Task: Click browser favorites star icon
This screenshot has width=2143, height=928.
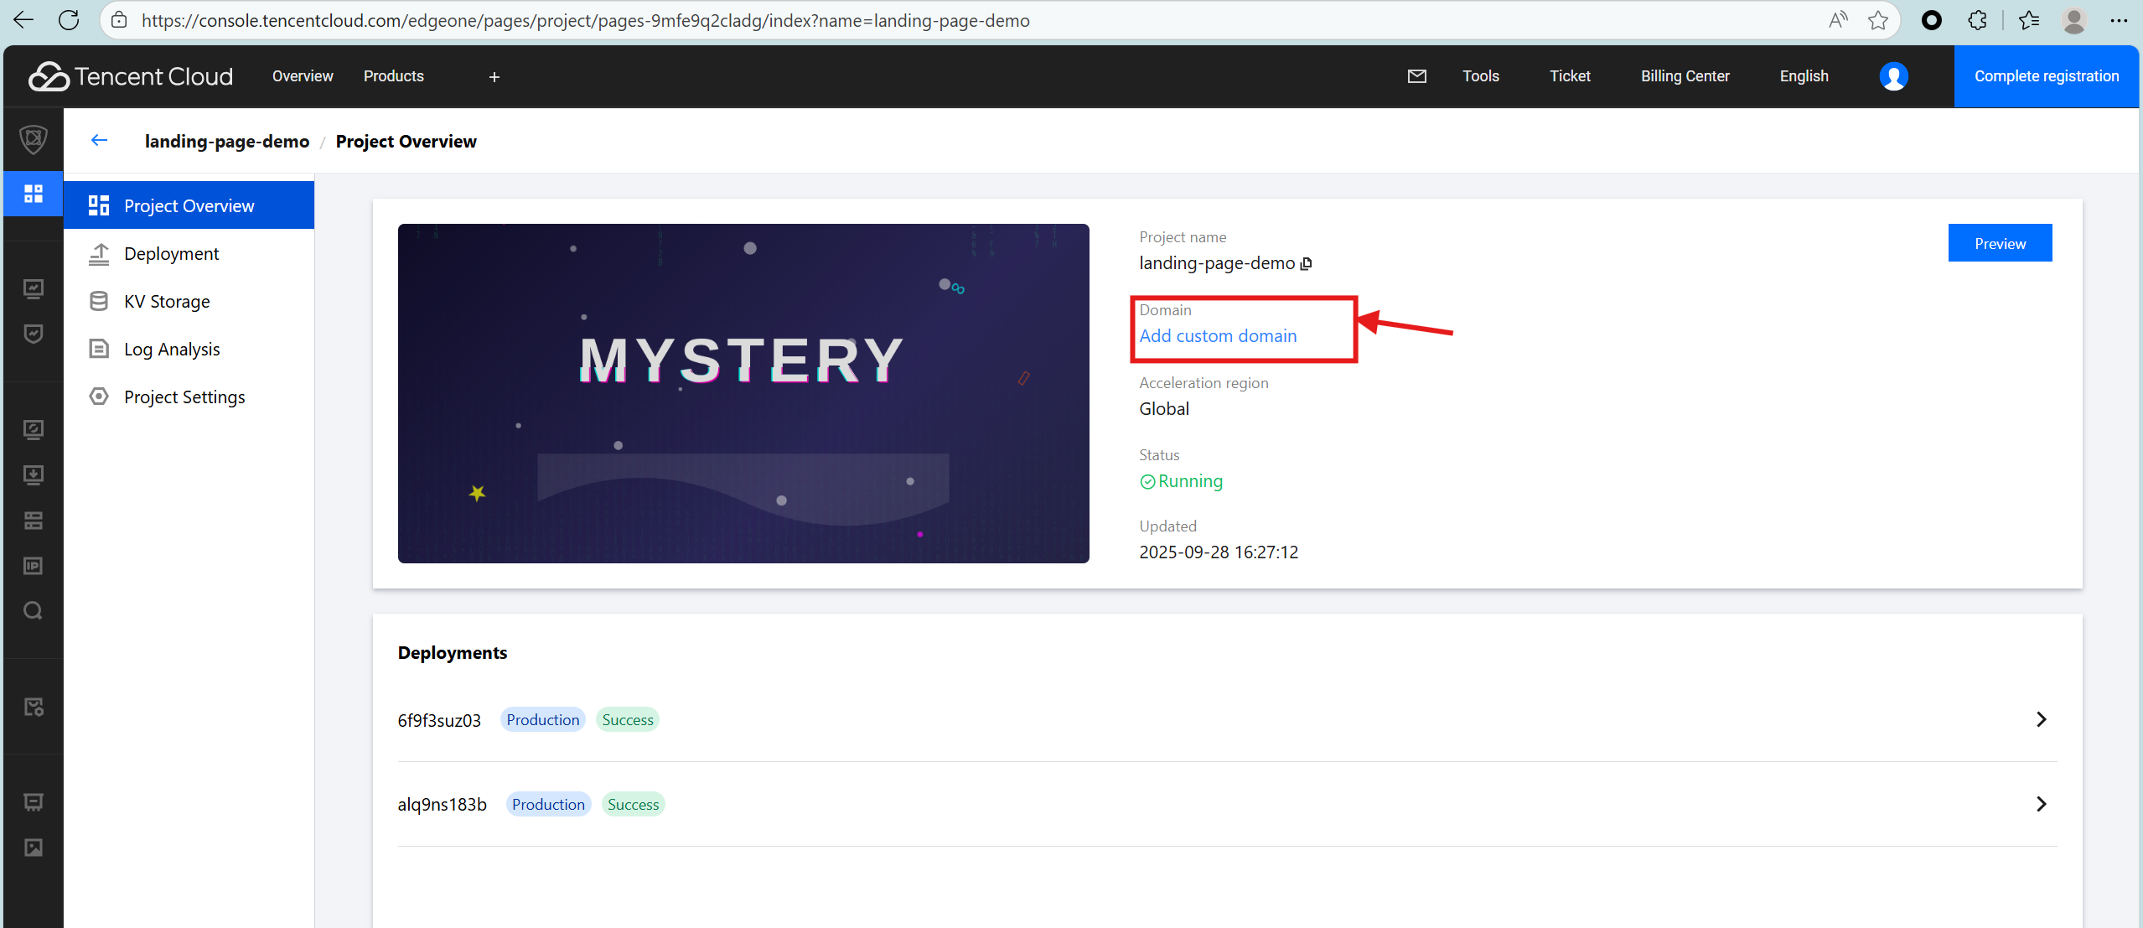Action: [x=1877, y=20]
